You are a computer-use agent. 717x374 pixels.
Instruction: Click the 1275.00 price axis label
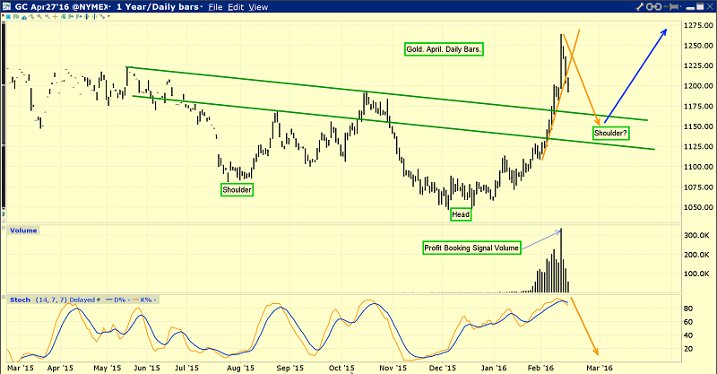698,26
